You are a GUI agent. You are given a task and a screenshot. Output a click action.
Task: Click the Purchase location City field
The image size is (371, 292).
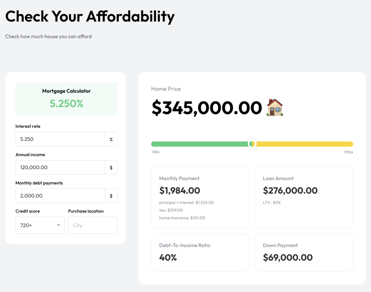(x=93, y=225)
